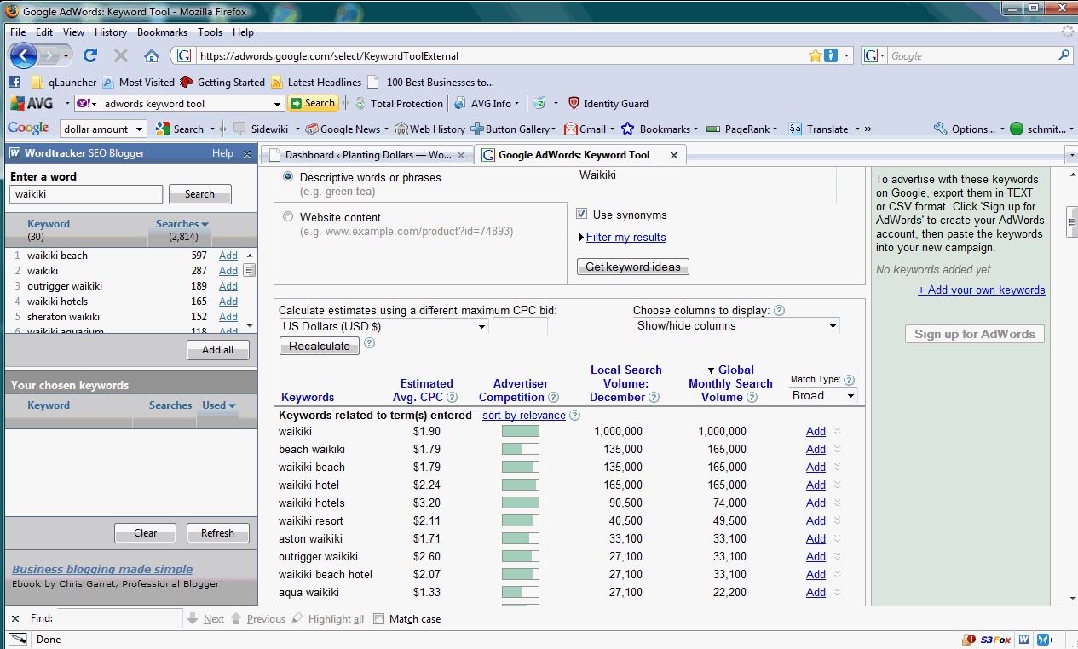Open the Tools menu
1078x649 pixels.
tap(210, 32)
